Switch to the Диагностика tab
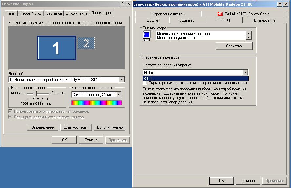The height and width of the screenshot is (188, 291). click(264, 20)
